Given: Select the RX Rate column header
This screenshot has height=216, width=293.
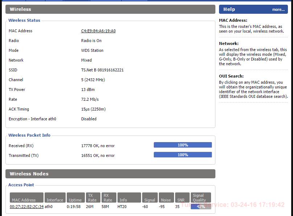Looking at the screenshot, I should pos(109,198).
